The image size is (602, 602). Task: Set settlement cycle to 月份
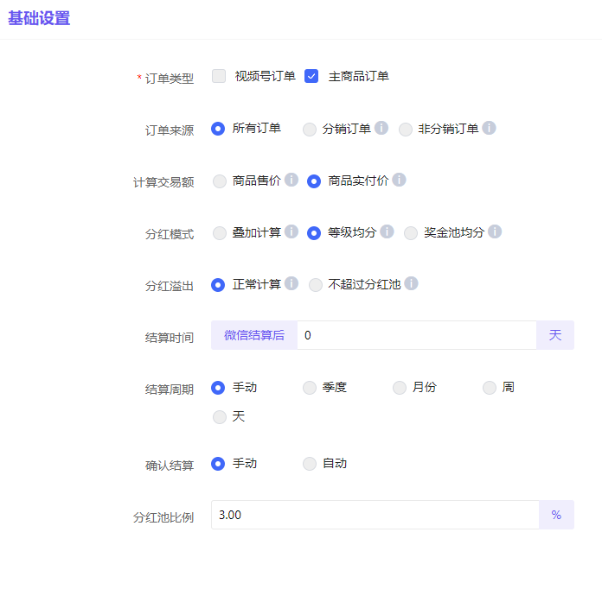[x=400, y=388]
